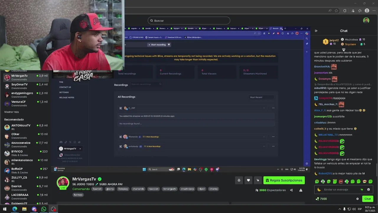Click the red angry face emote in chat bar
378x213 pixels.
coord(341,181)
